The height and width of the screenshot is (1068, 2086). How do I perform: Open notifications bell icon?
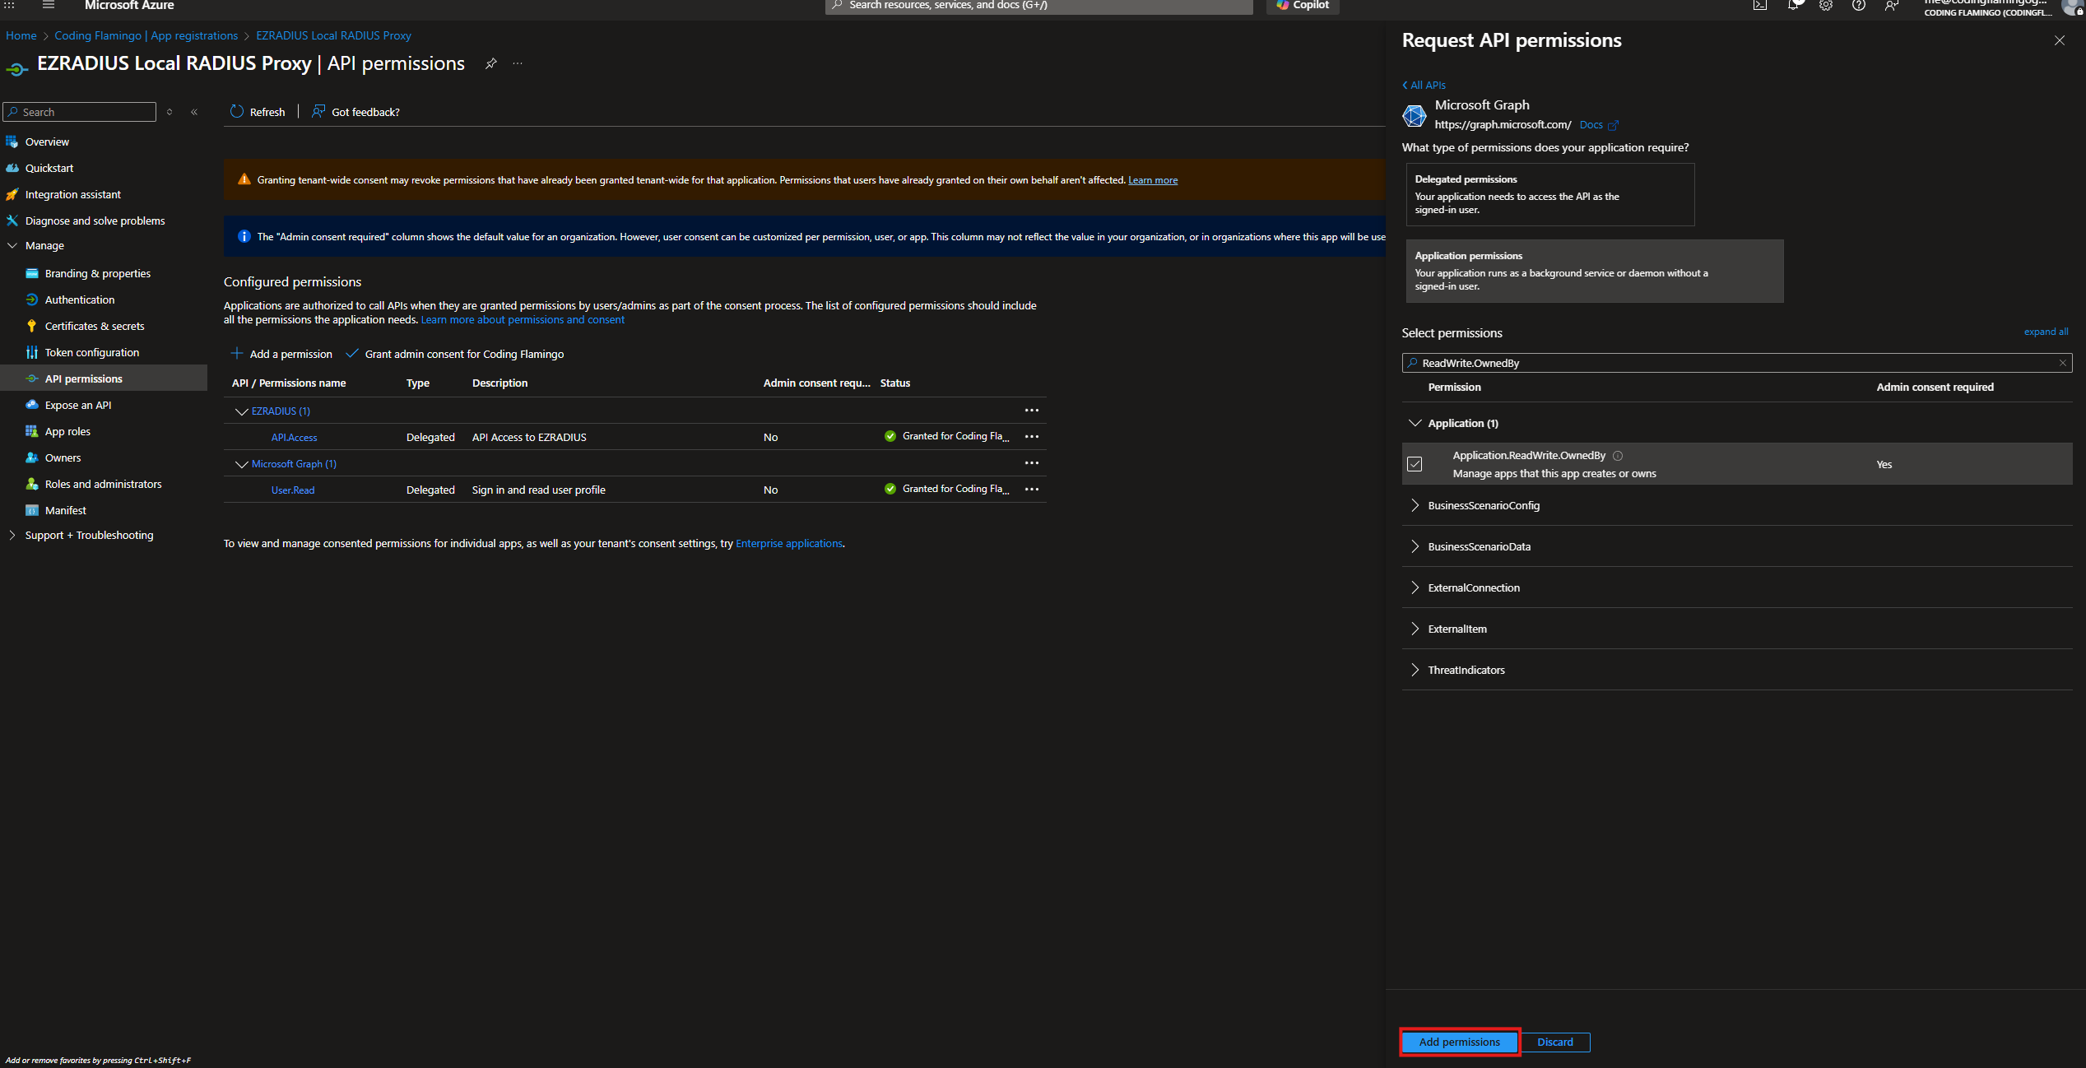1793,5
